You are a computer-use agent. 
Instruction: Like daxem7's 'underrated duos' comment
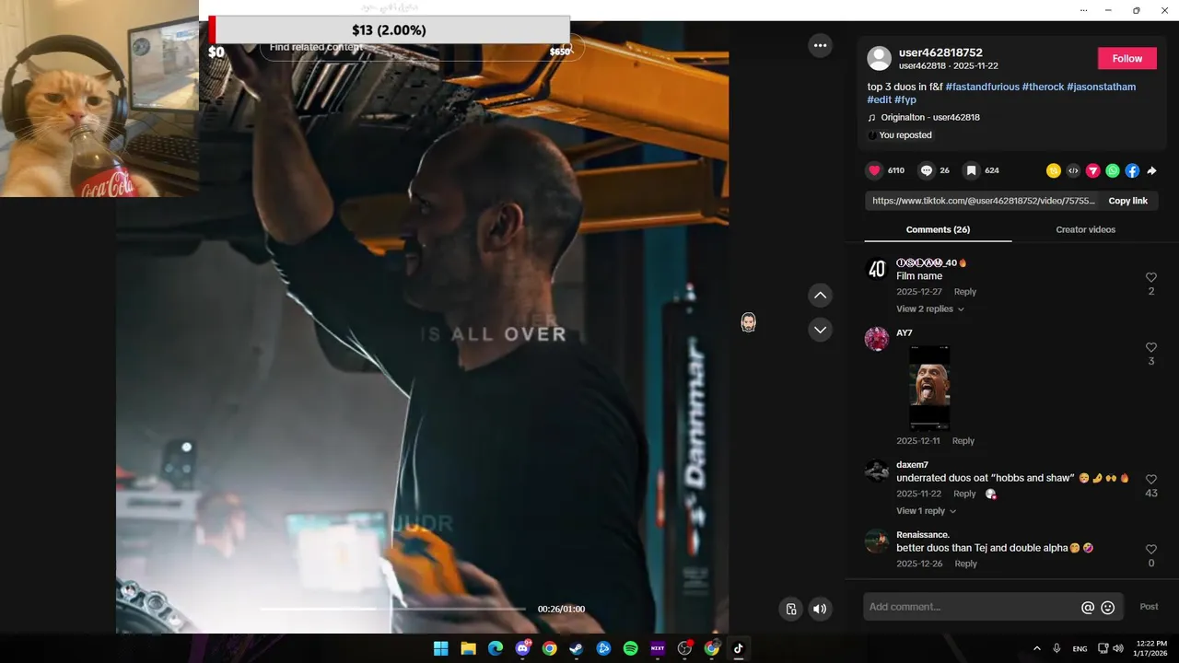pyautogui.click(x=1150, y=480)
